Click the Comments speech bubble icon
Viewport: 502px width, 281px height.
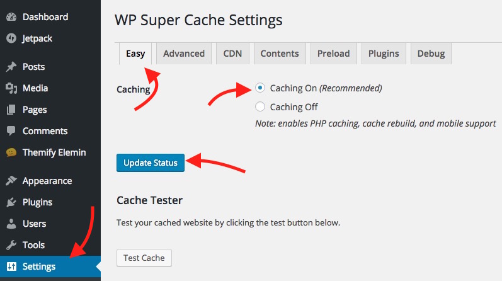(x=11, y=131)
